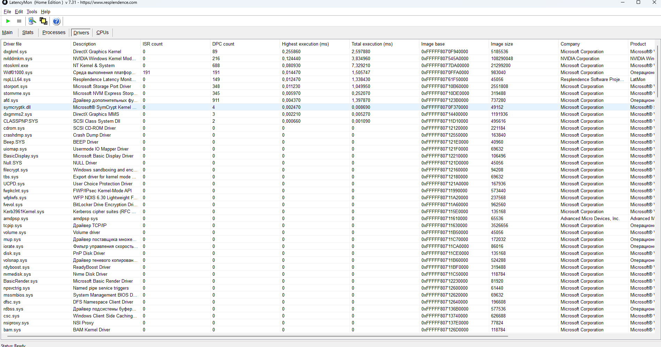Sort by the DPC count column header
The image size is (661, 347).
point(245,44)
